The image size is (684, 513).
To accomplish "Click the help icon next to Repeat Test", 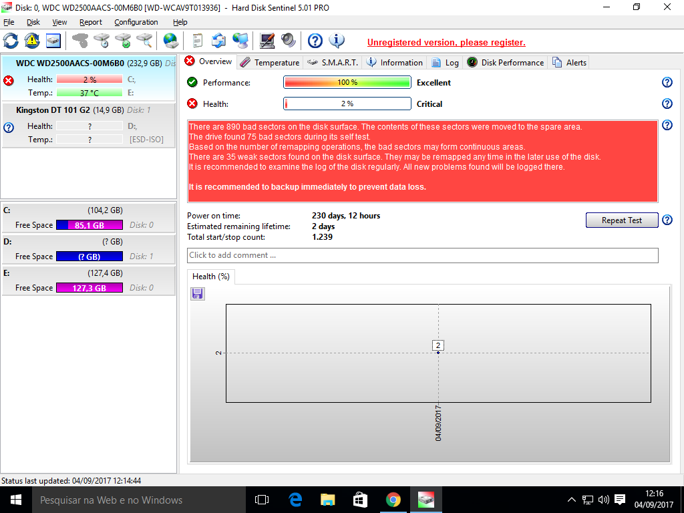I will [667, 220].
